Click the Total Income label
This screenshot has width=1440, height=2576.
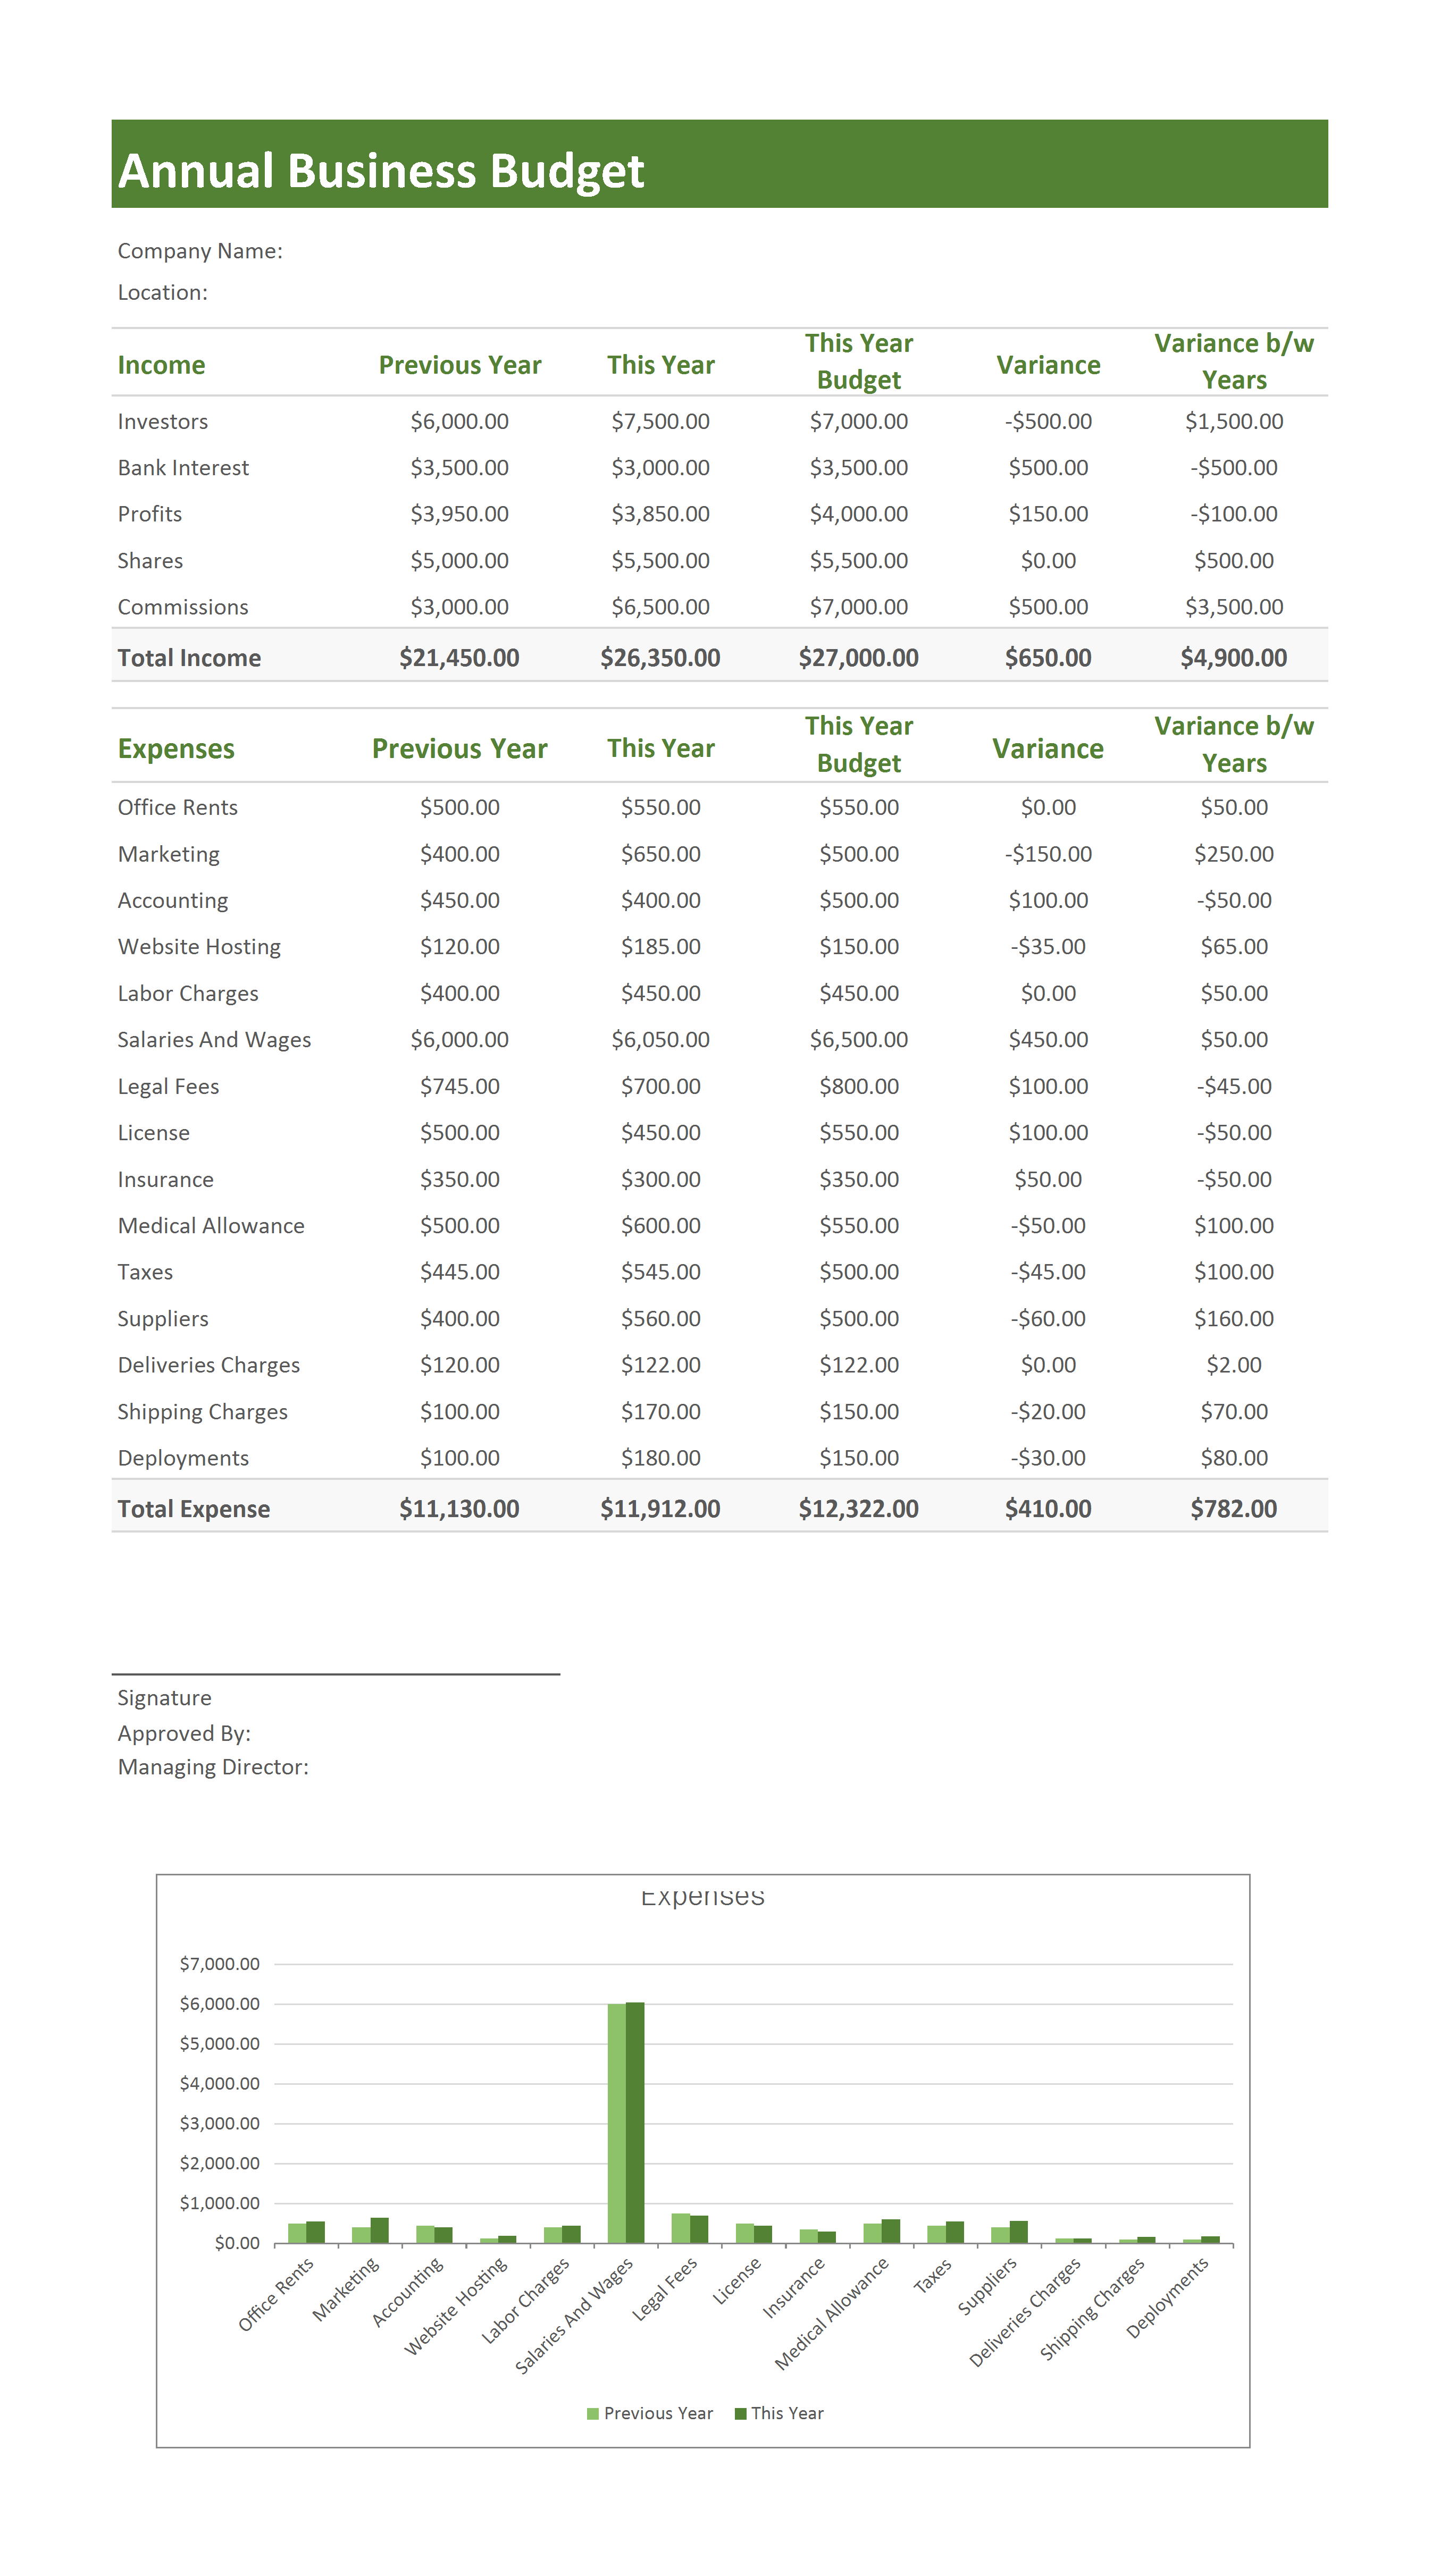click(x=189, y=657)
